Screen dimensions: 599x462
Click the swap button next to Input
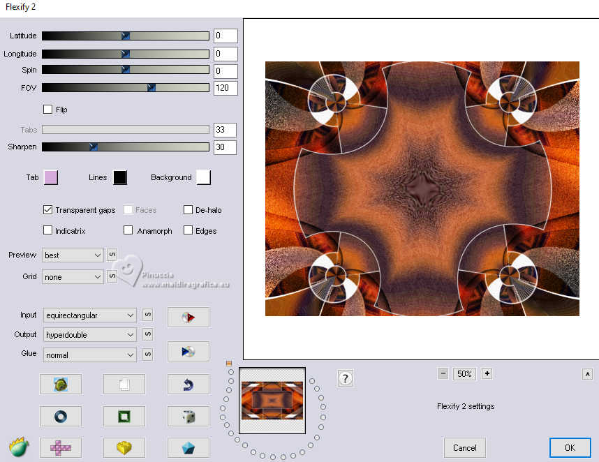pos(148,315)
